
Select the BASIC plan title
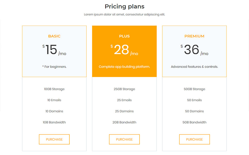point(54,36)
